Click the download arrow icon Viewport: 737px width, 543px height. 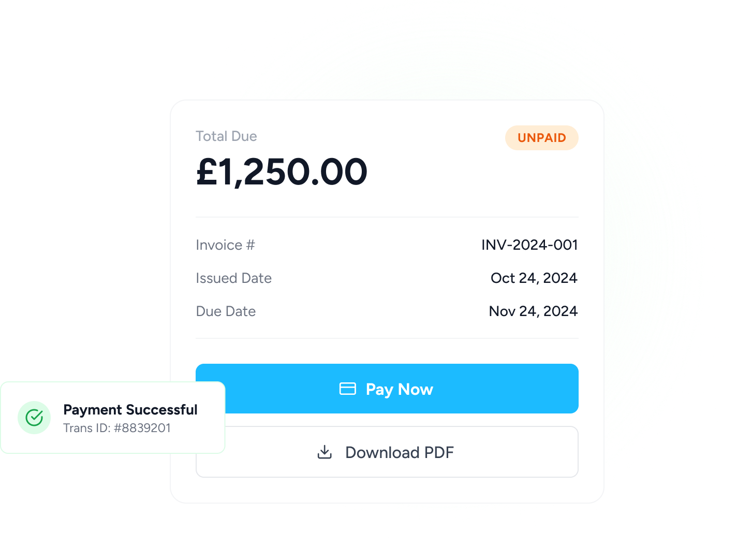[x=325, y=452]
